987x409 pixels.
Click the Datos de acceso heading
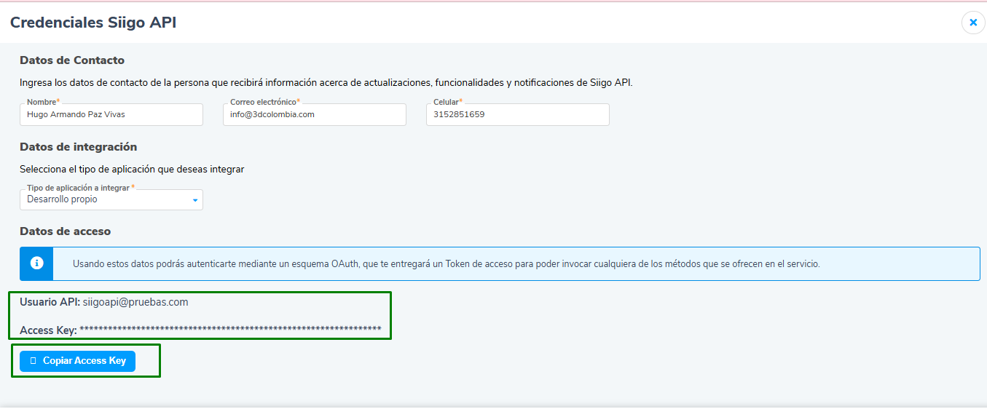coord(66,231)
